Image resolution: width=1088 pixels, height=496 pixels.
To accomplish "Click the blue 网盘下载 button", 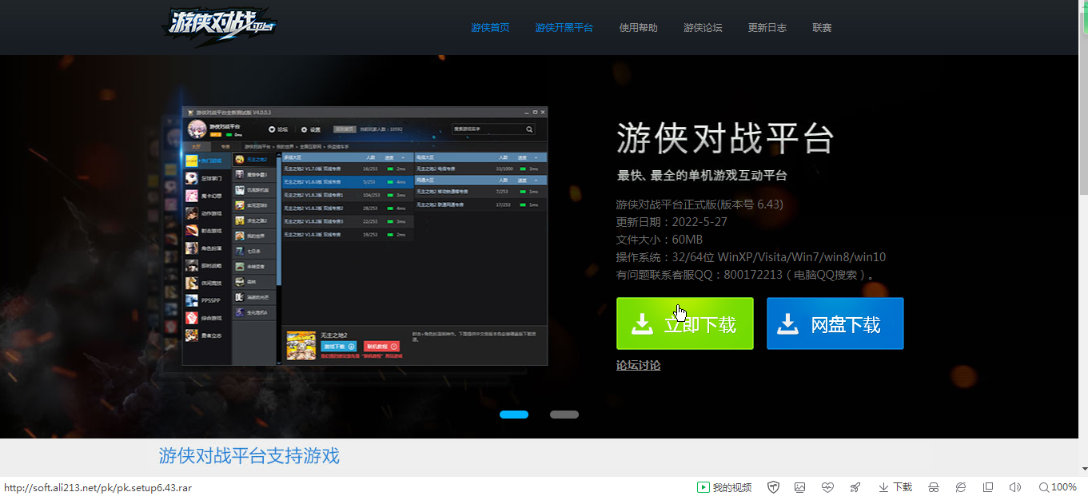I will click(x=835, y=323).
